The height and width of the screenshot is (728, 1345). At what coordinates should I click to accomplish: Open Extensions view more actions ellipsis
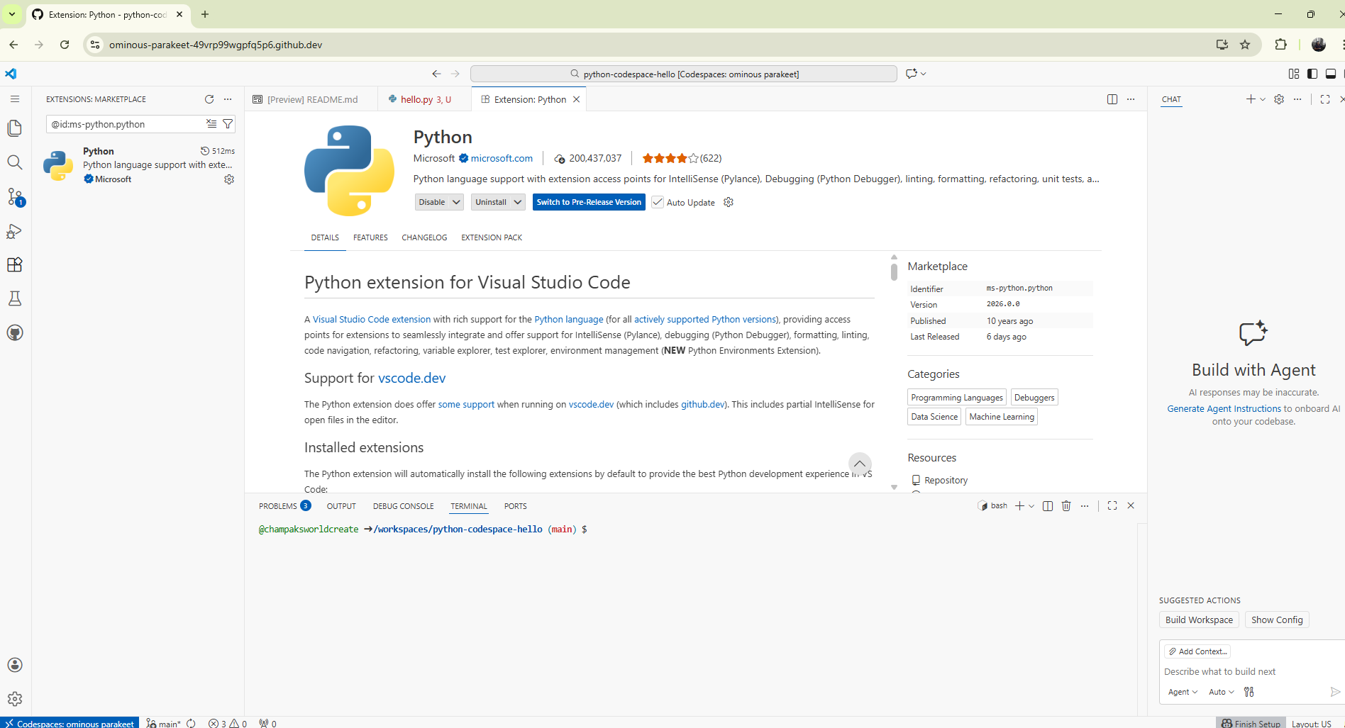pyautogui.click(x=228, y=99)
